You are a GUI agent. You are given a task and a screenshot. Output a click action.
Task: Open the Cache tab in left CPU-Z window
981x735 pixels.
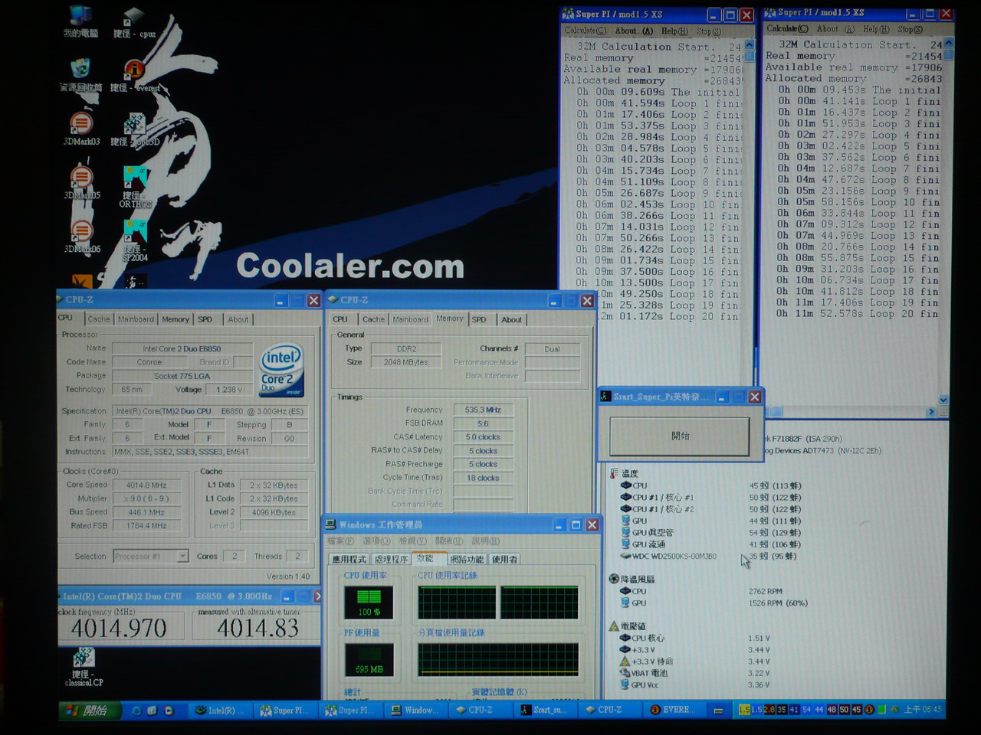(99, 319)
